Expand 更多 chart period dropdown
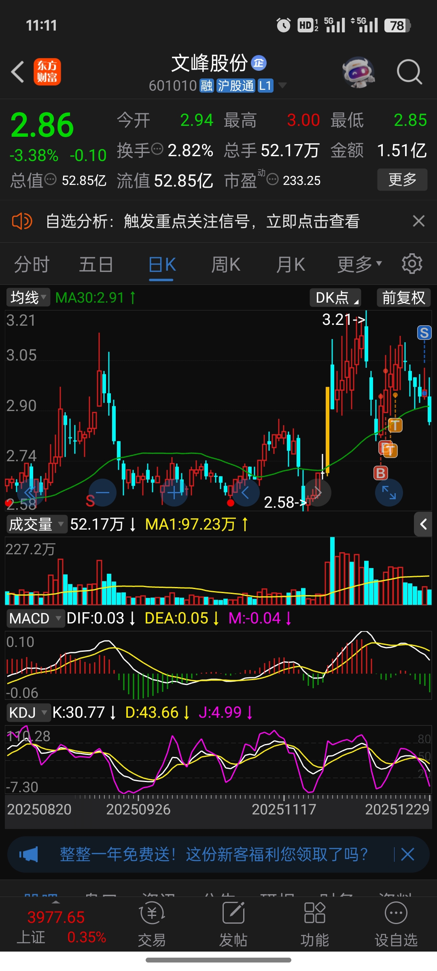This screenshot has height=971, width=437. click(359, 265)
